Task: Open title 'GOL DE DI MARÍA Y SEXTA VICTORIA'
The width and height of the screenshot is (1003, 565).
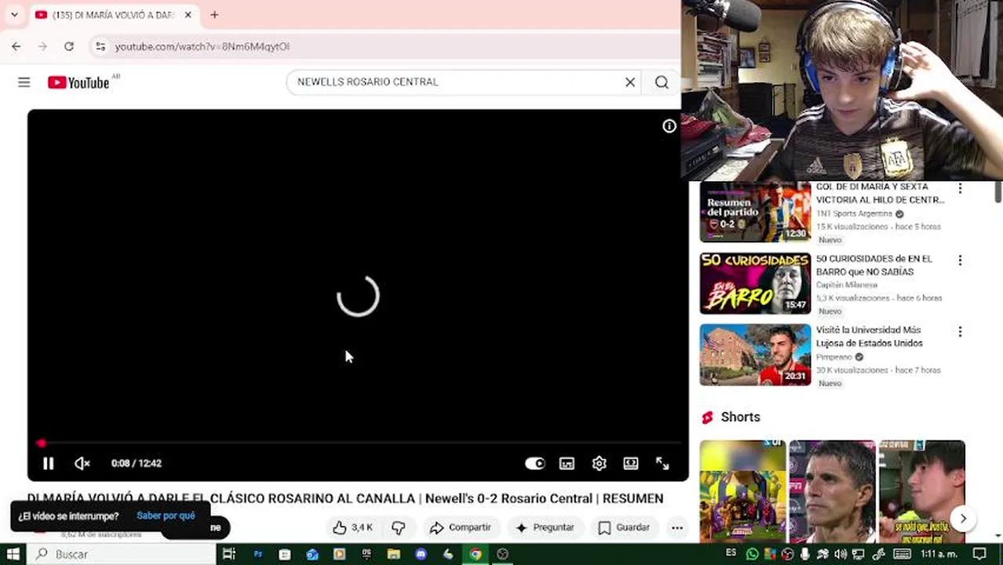Action: tap(880, 193)
